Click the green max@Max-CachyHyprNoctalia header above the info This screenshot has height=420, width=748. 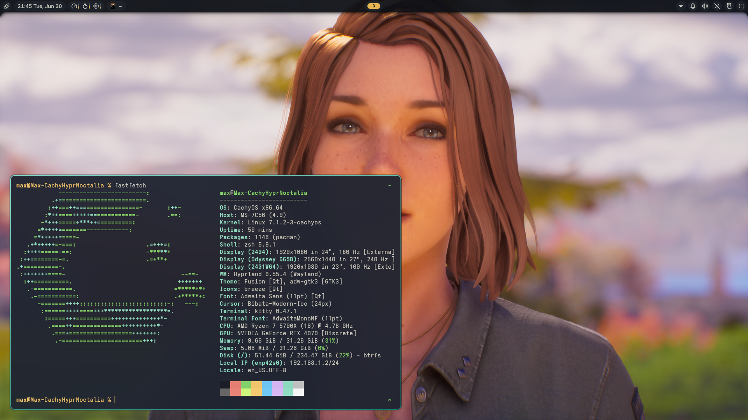tap(263, 193)
